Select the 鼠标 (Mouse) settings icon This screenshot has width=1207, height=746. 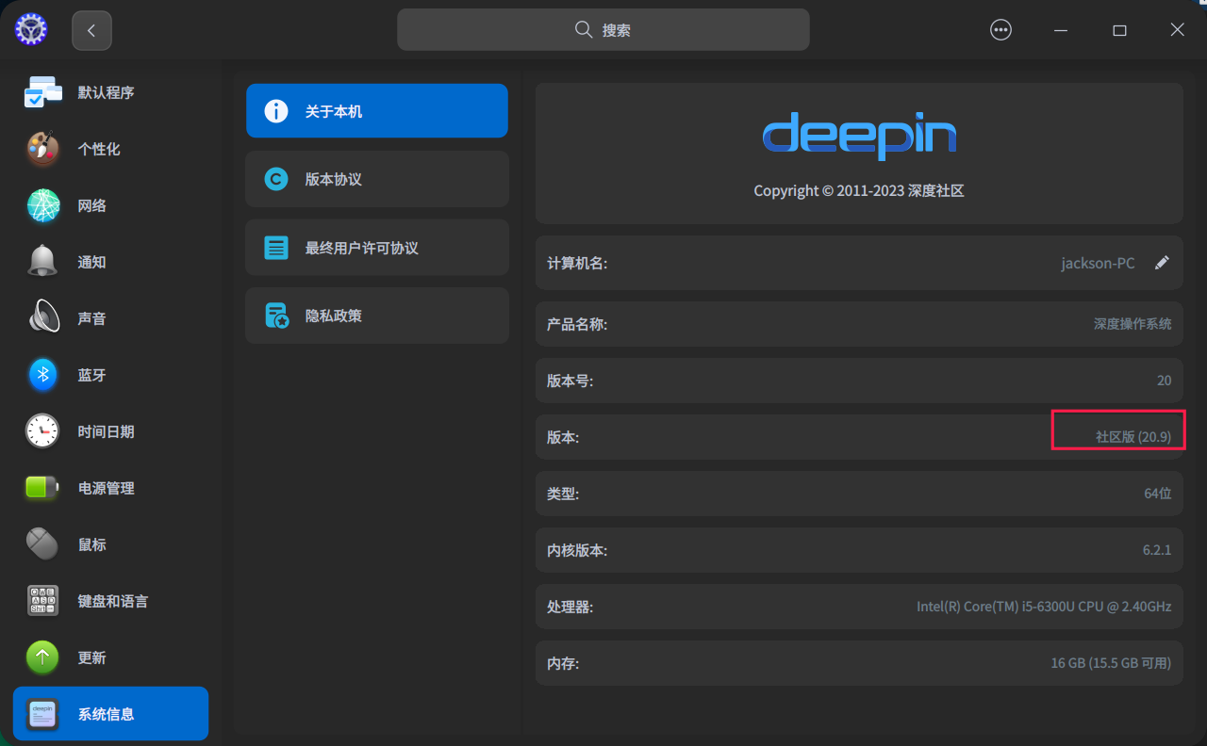tap(42, 544)
